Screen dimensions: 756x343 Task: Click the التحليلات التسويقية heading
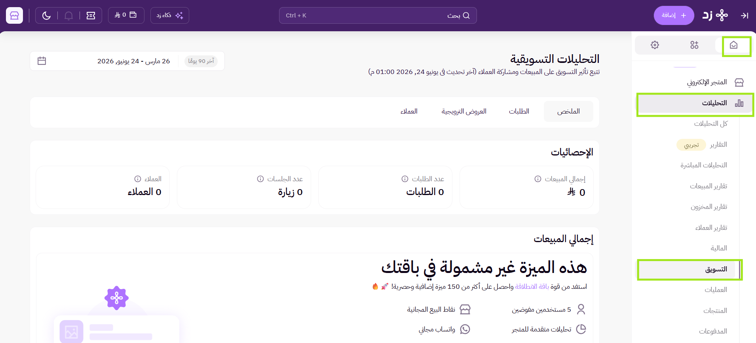[x=555, y=59]
